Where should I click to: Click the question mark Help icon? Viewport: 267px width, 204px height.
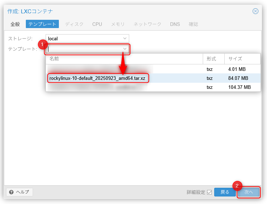tap(11, 192)
